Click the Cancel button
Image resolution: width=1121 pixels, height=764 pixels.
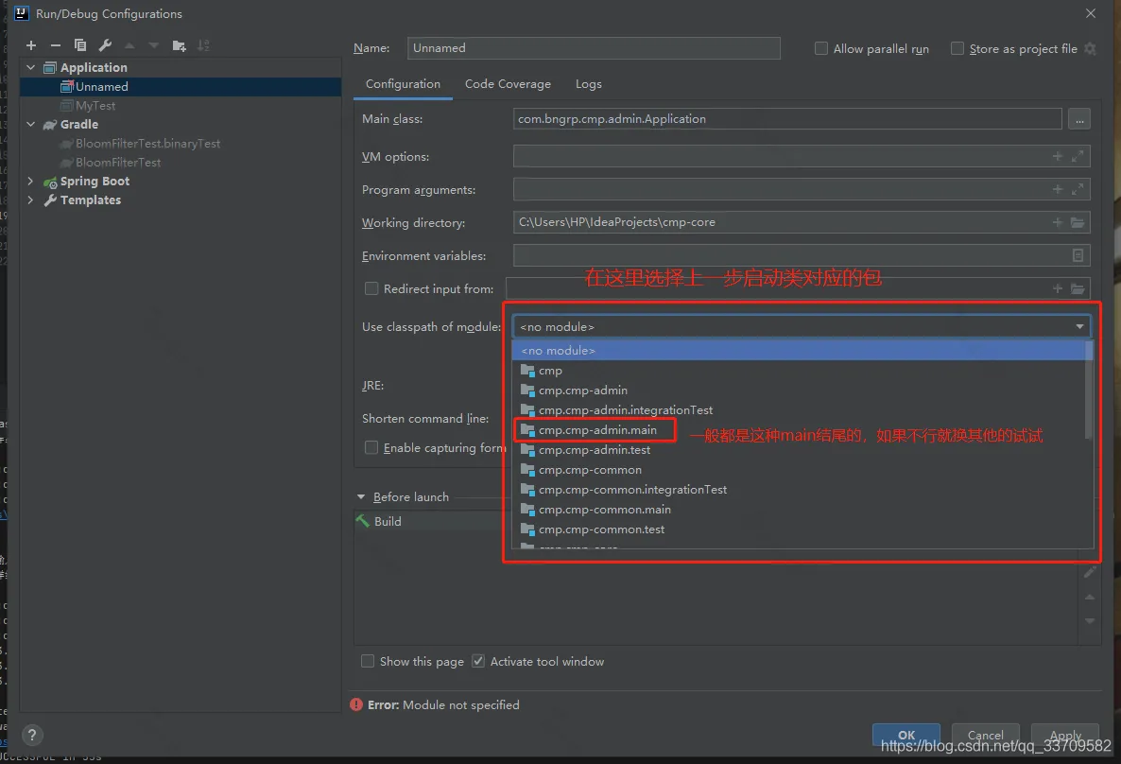(x=985, y=735)
